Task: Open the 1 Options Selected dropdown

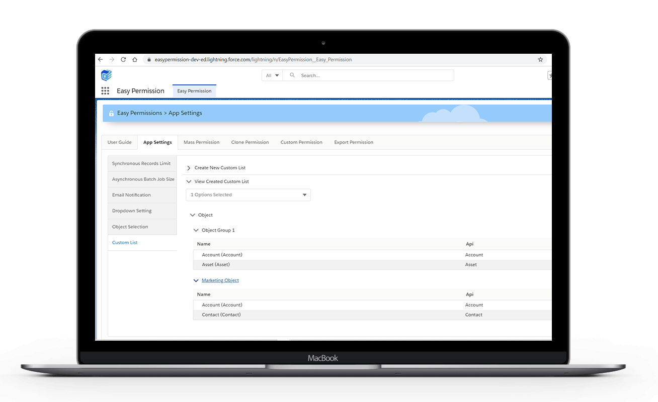Action: (249, 195)
